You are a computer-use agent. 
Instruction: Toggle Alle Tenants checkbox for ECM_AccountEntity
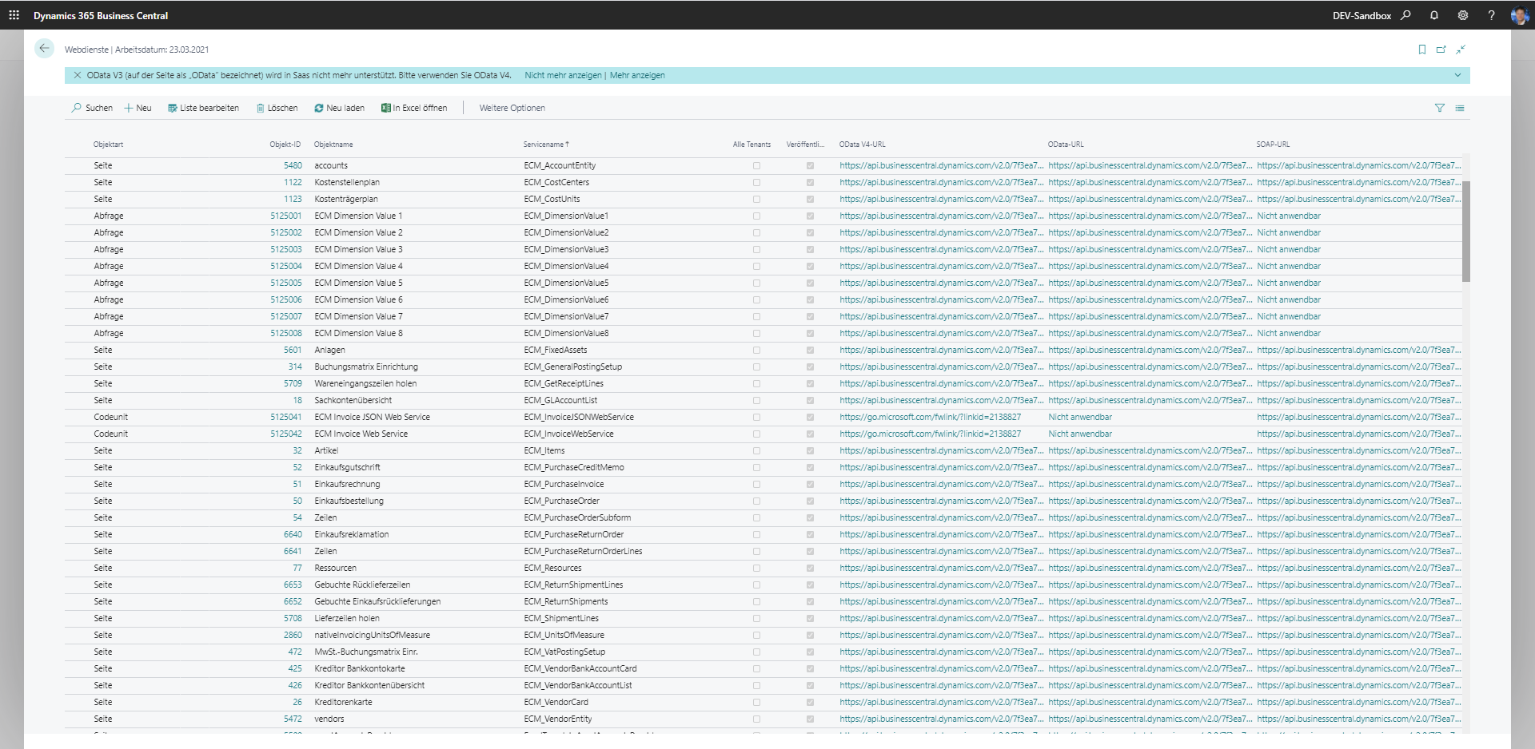(756, 166)
